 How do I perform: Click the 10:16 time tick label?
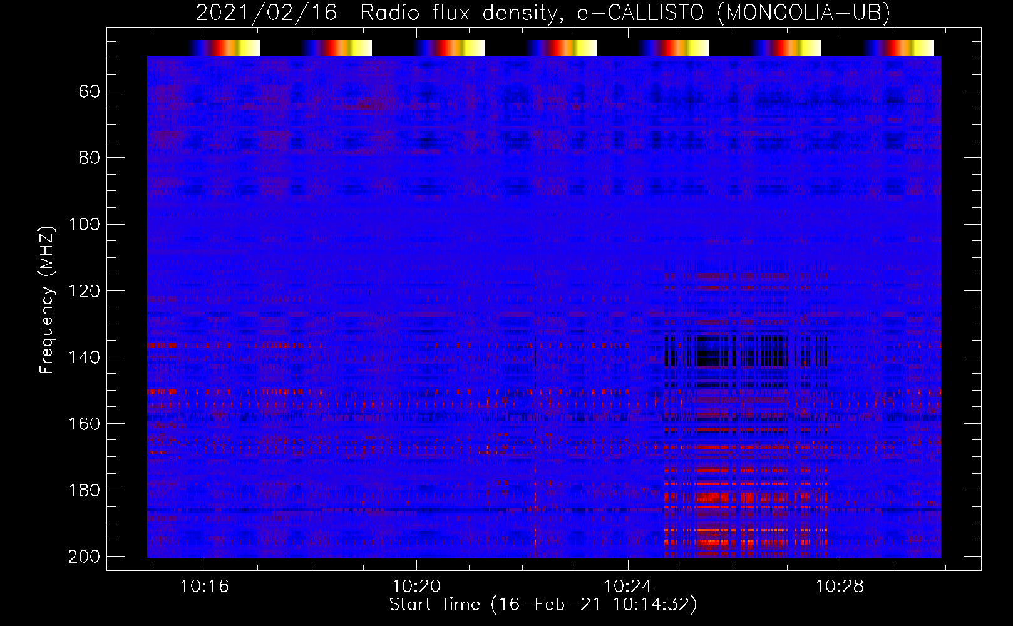tap(205, 587)
